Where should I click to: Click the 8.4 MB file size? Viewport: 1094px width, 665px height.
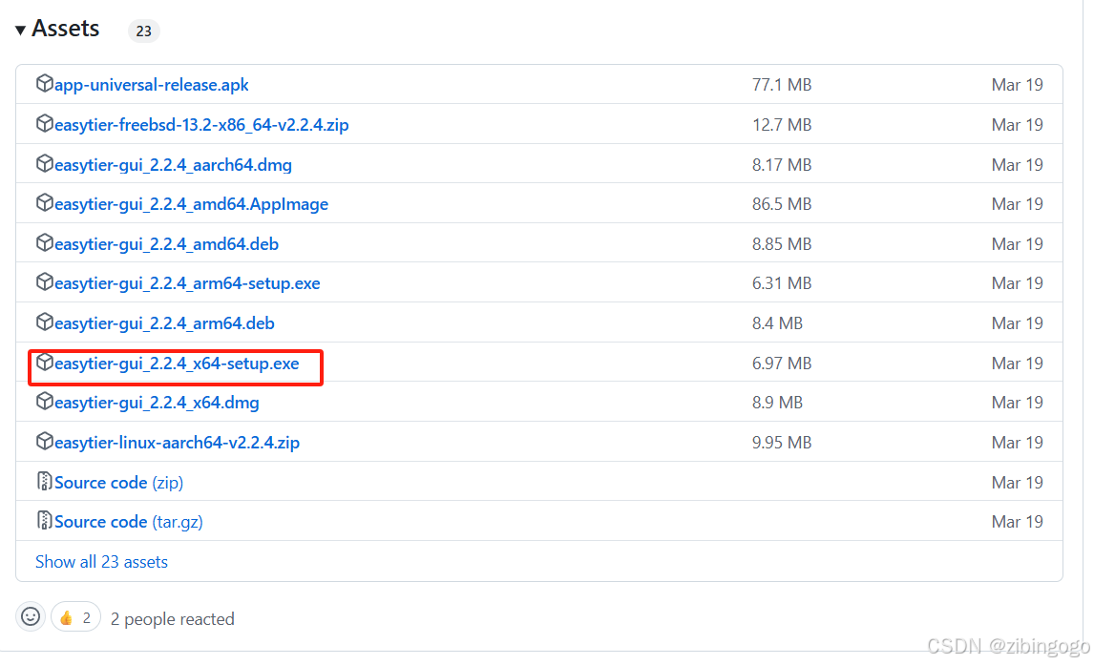[777, 323]
